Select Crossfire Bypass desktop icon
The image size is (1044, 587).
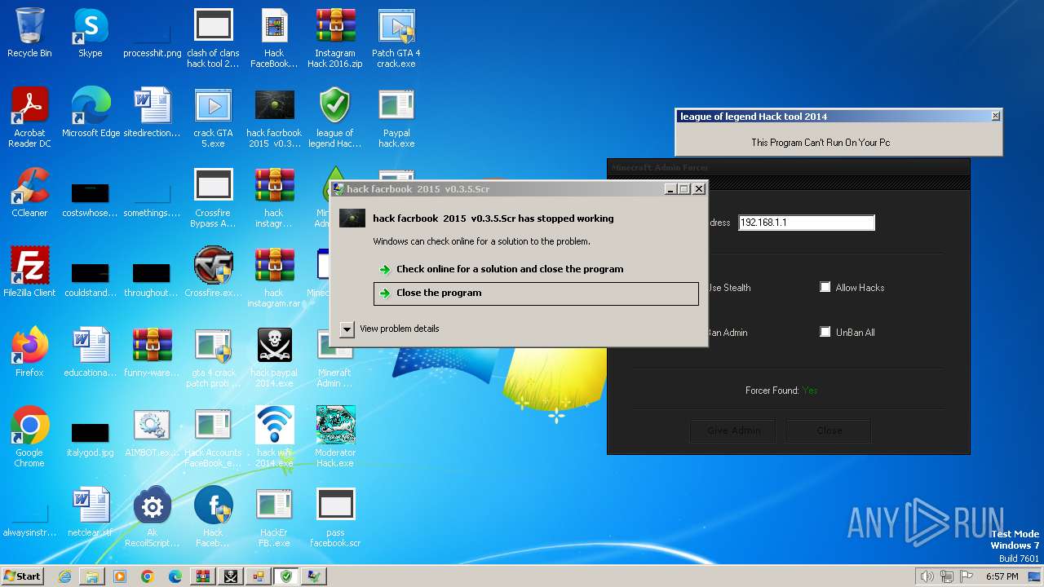(x=213, y=198)
